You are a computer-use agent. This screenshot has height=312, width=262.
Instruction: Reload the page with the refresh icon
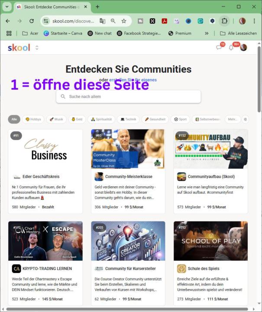tap(32, 21)
